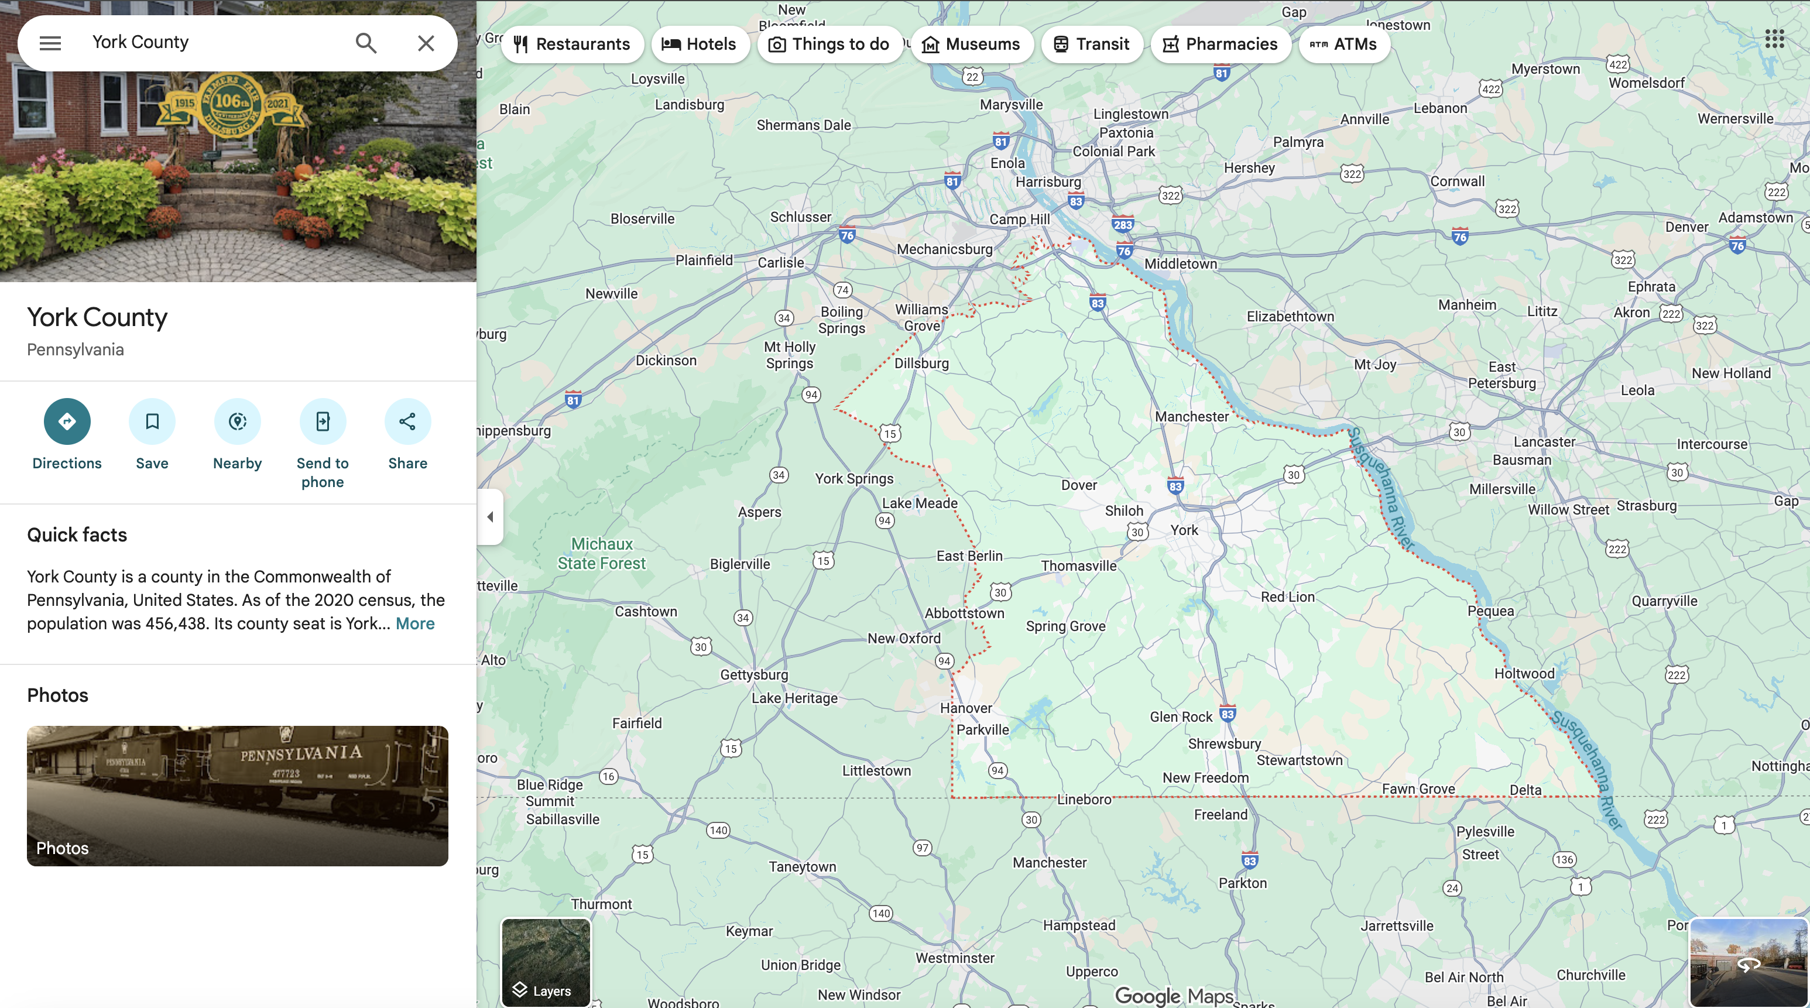Open the Google apps grid
1810x1008 pixels.
point(1774,39)
